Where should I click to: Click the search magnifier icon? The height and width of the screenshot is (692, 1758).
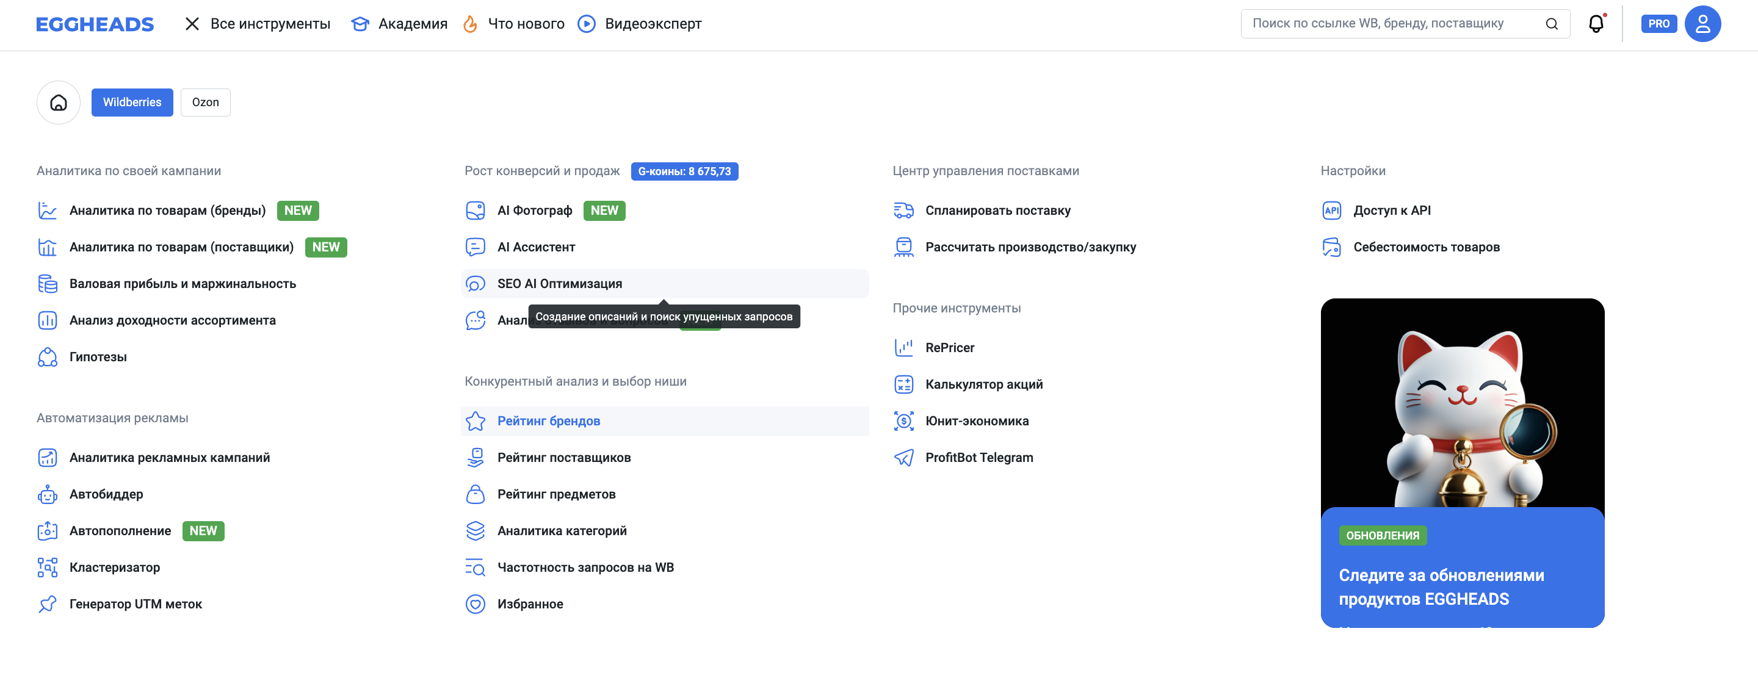click(x=1552, y=24)
